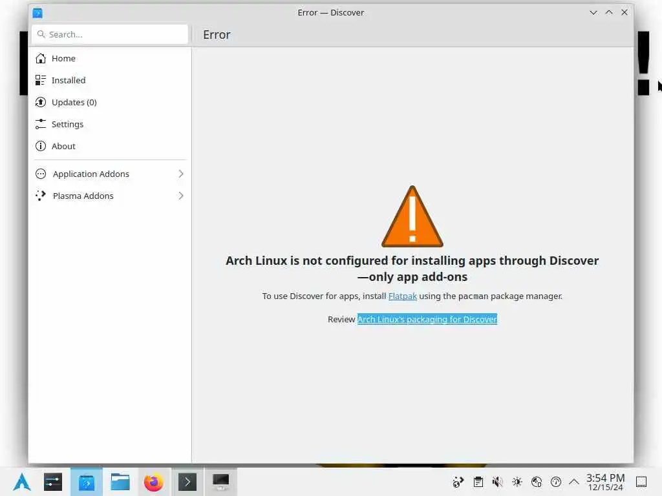Image resolution: width=662 pixels, height=496 pixels.
Task: Click the search magnifier icon
Action: tap(41, 34)
